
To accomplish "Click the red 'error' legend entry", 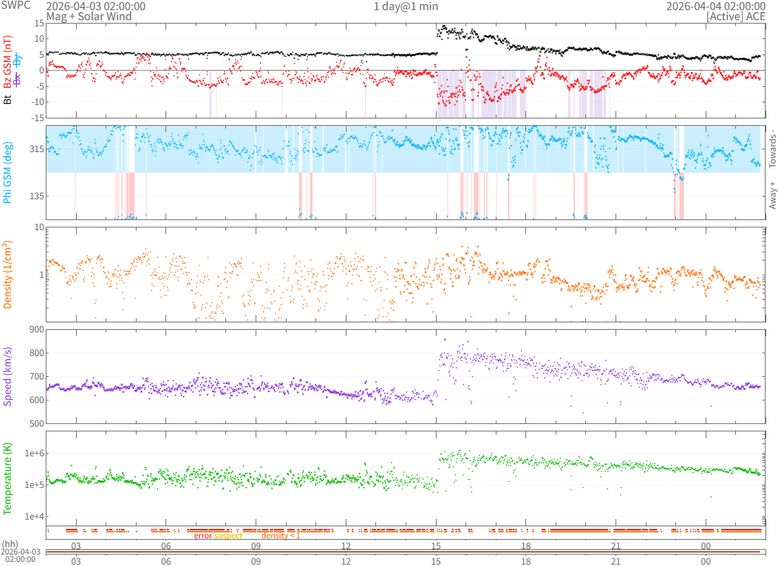I will coord(202,536).
